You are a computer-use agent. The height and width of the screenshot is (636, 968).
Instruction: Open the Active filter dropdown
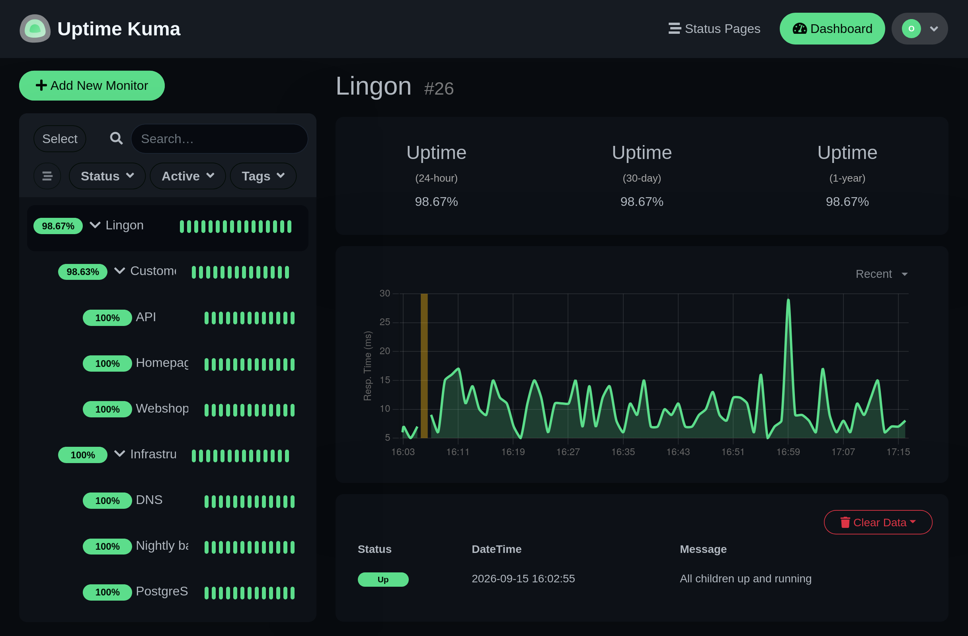[187, 176]
